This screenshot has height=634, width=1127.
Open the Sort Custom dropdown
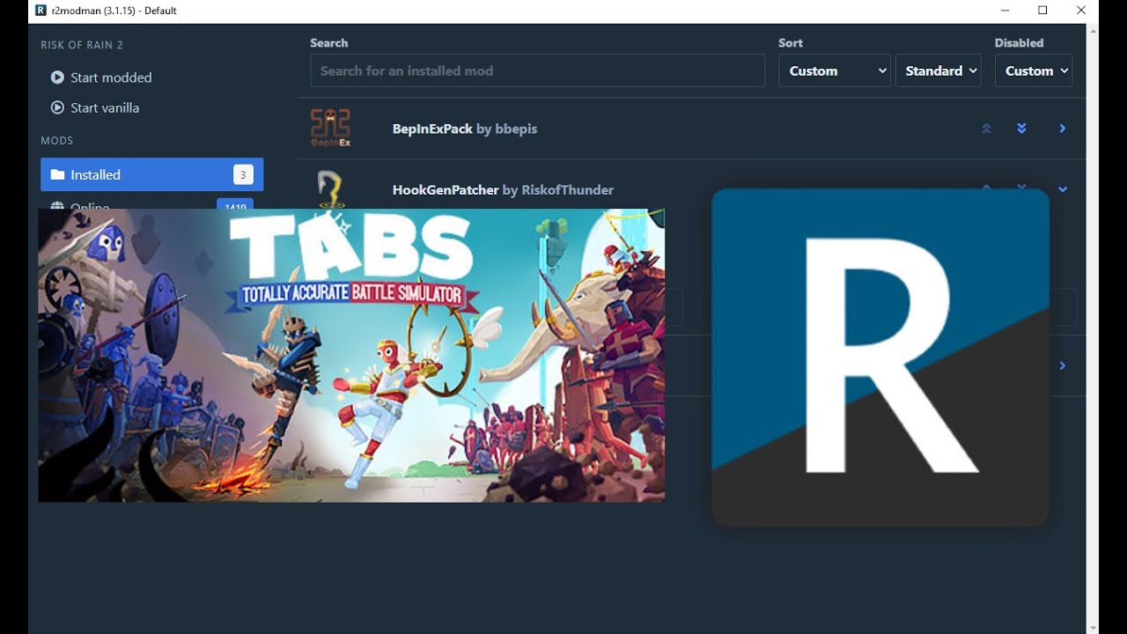(x=835, y=70)
